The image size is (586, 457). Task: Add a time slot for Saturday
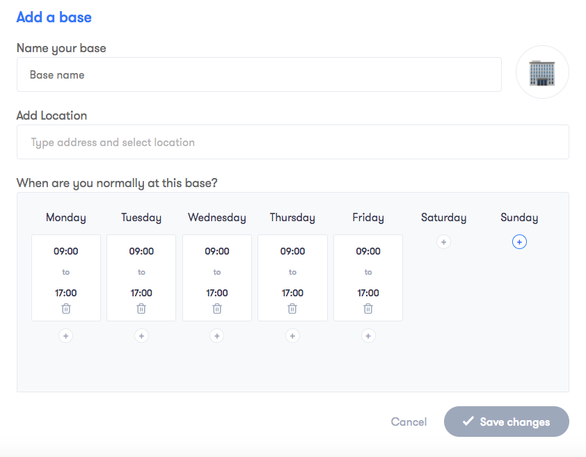(x=444, y=242)
